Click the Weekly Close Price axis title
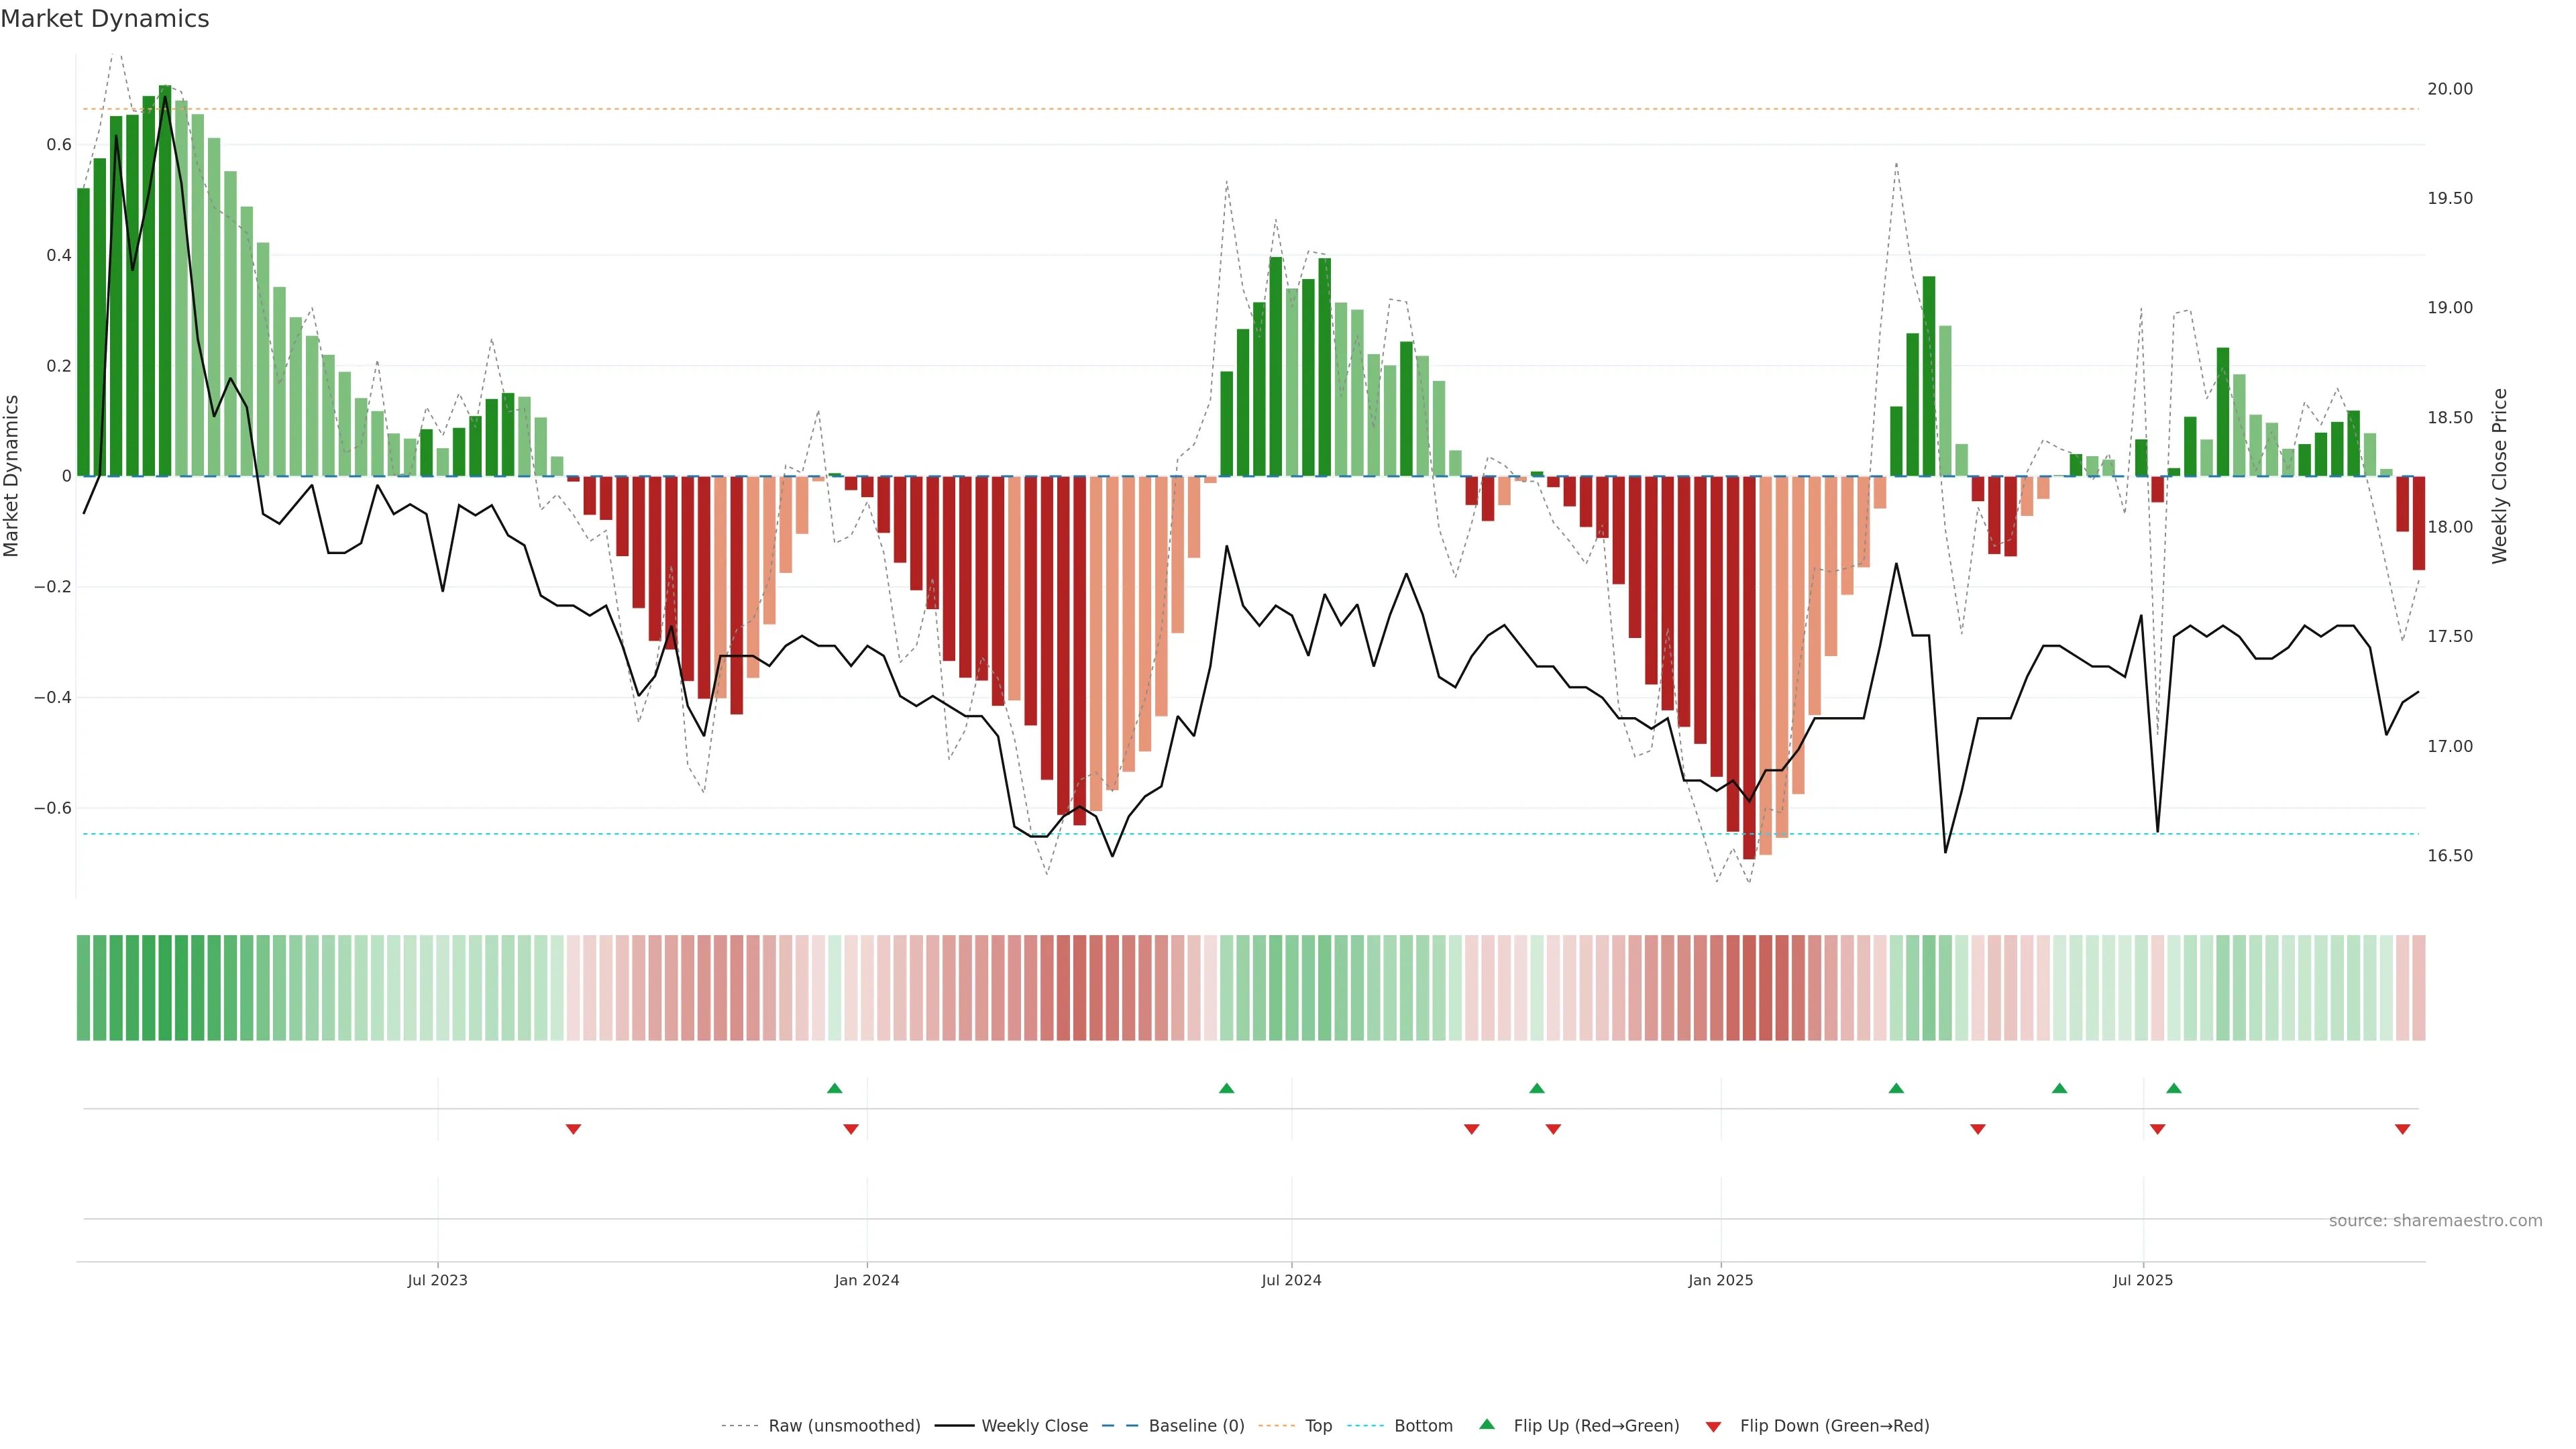2576x1449 pixels. point(2500,476)
